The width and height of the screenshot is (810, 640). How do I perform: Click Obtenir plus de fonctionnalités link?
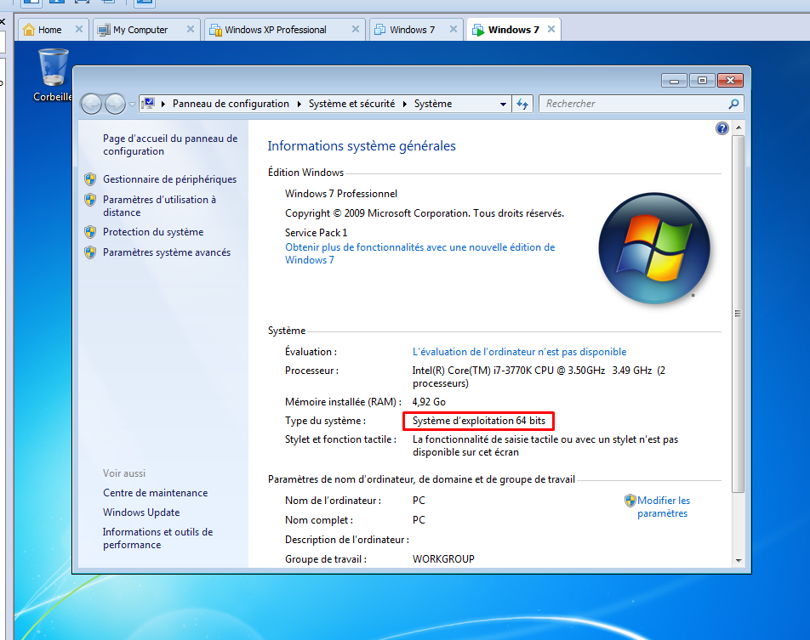click(419, 253)
